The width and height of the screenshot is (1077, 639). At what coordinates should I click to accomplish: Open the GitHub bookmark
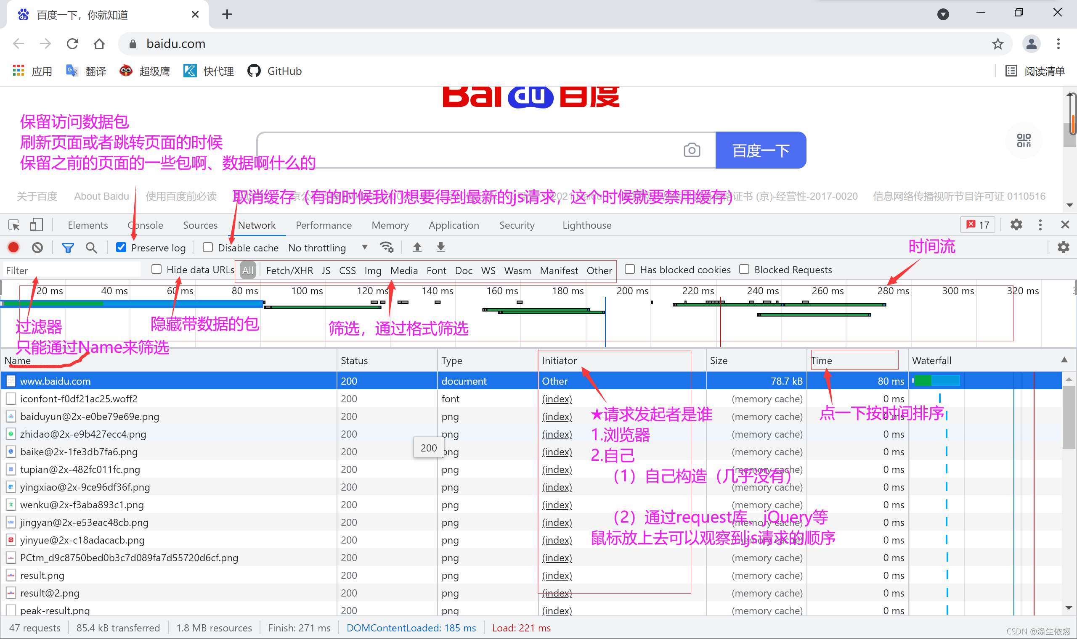(x=274, y=71)
